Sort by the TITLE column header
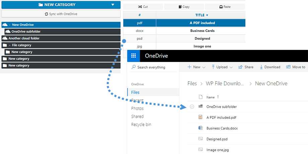Image resolution: width=308 pixels, height=154 pixels. pos(202,15)
